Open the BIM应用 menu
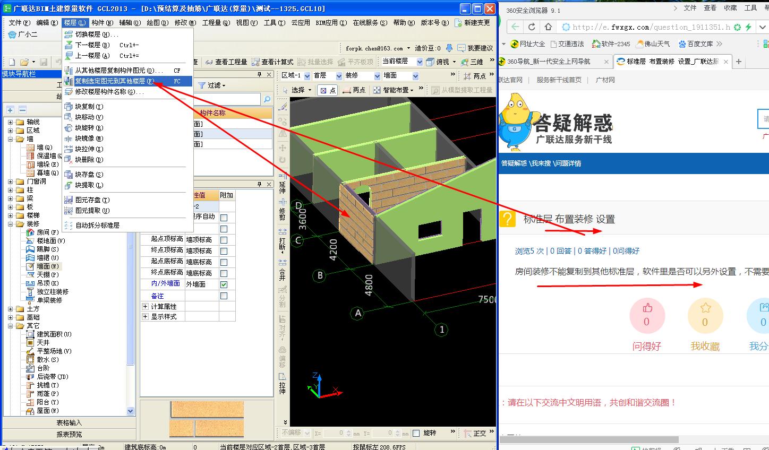 point(330,23)
